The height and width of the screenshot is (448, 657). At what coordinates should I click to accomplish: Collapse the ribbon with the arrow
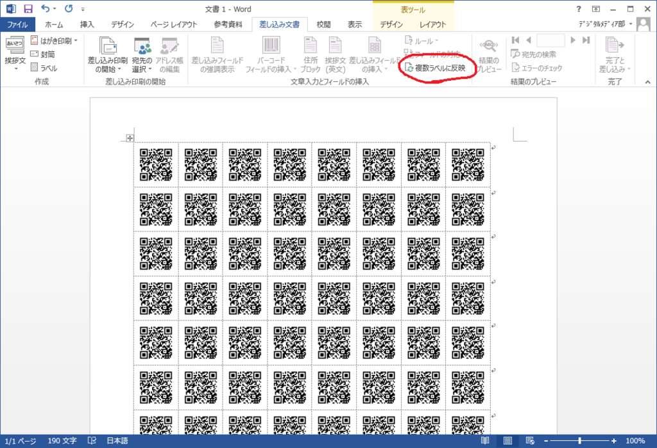pos(648,82)
